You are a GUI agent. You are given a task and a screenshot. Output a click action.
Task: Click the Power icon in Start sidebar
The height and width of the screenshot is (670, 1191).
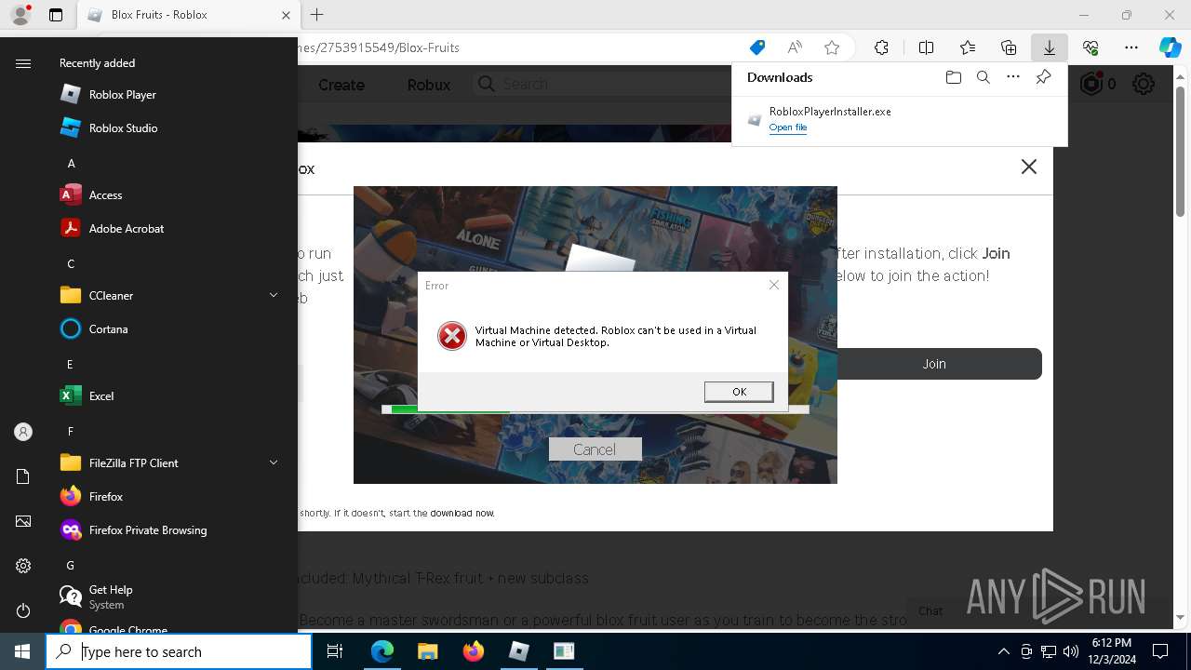coord(23,610)
